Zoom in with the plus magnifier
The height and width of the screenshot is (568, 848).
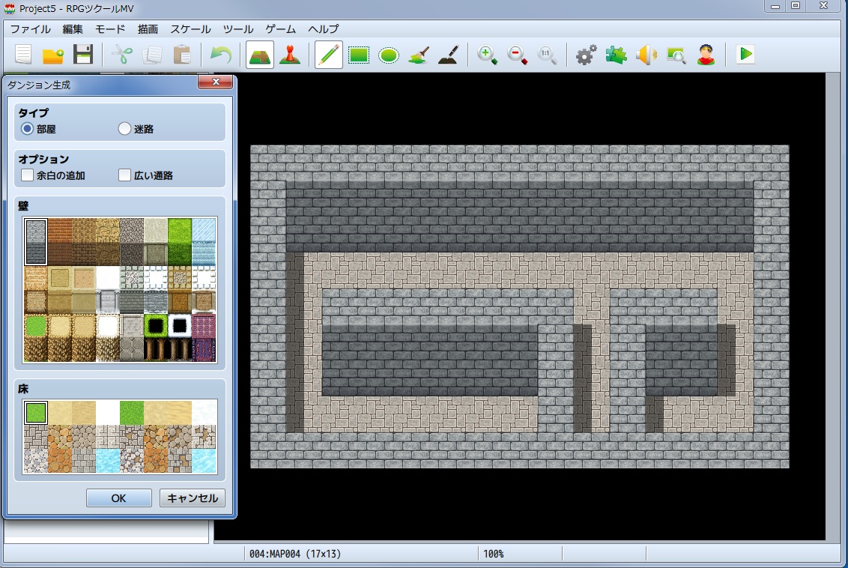[x=487, y=55]
